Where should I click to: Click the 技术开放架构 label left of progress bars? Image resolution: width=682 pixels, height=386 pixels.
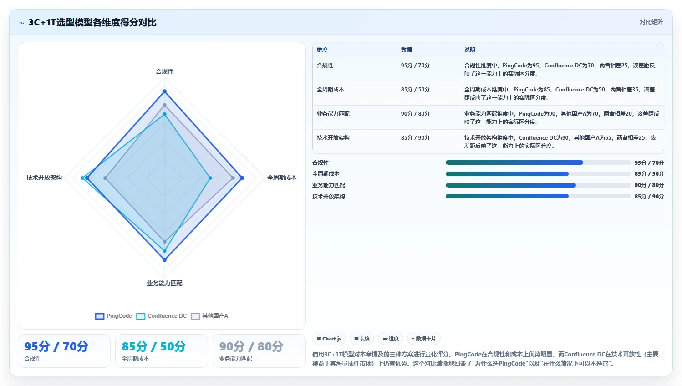pos(329,197)
